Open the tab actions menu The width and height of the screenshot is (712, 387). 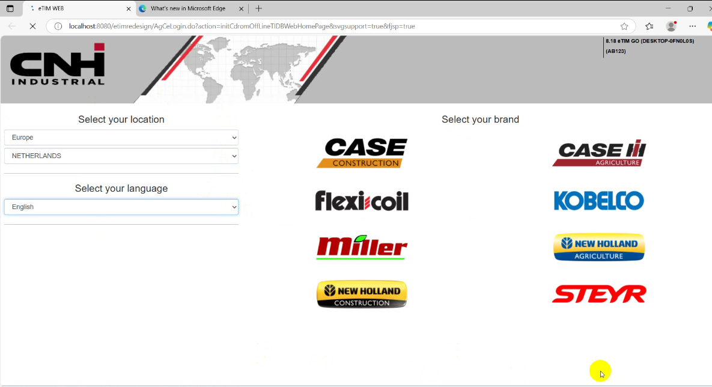pyautogui.click(x=10, y=8)
